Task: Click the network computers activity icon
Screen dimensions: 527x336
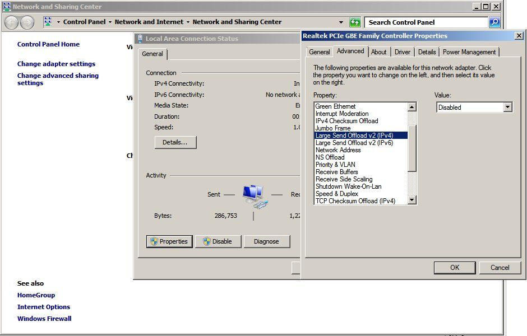Action: [253, 196]
